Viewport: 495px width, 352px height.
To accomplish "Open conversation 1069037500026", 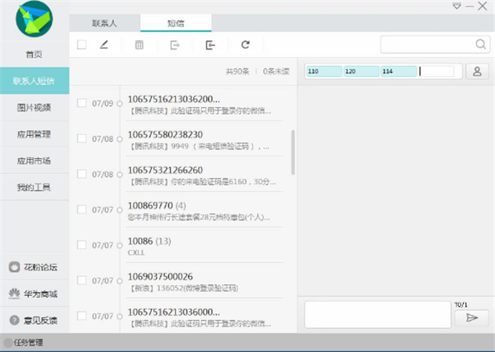I will (205, 281).
